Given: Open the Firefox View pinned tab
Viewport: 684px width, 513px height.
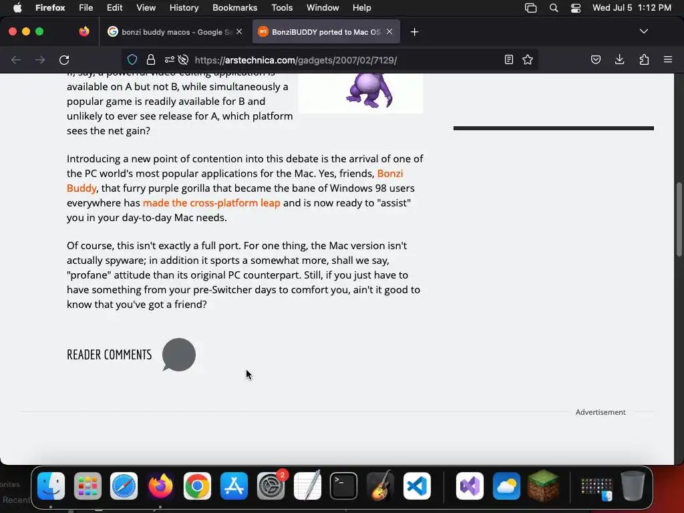Looking at the screenshot, I should tap(84, 31).
